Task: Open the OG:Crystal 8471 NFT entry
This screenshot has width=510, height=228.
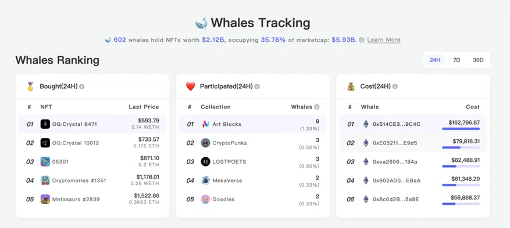Action: (x=92, y=124)
